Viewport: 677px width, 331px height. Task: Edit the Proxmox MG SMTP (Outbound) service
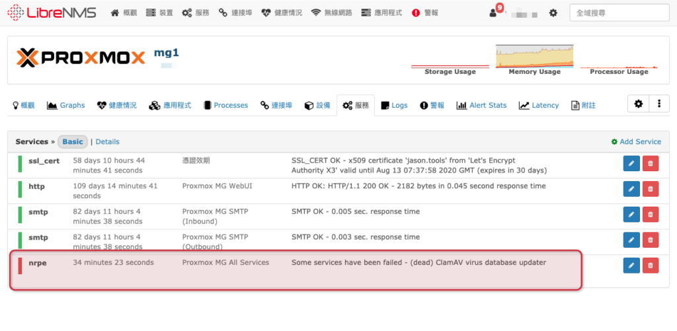(x=631, y=240)
